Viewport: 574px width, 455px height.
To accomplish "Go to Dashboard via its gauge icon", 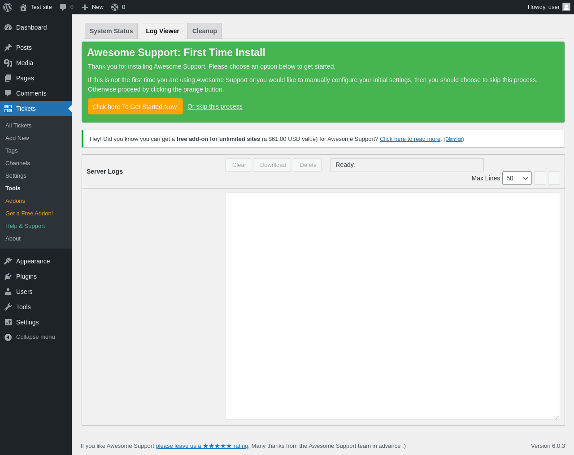I will (8, 27).
